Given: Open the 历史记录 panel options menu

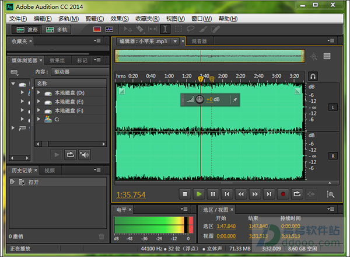Looking at the screenshot, I should (97, 170).
